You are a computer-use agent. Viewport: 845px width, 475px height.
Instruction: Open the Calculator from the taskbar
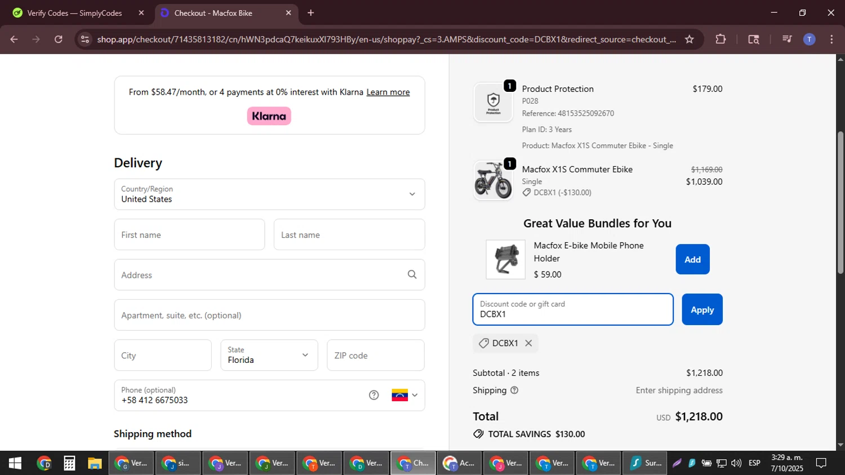click(69, 463)
